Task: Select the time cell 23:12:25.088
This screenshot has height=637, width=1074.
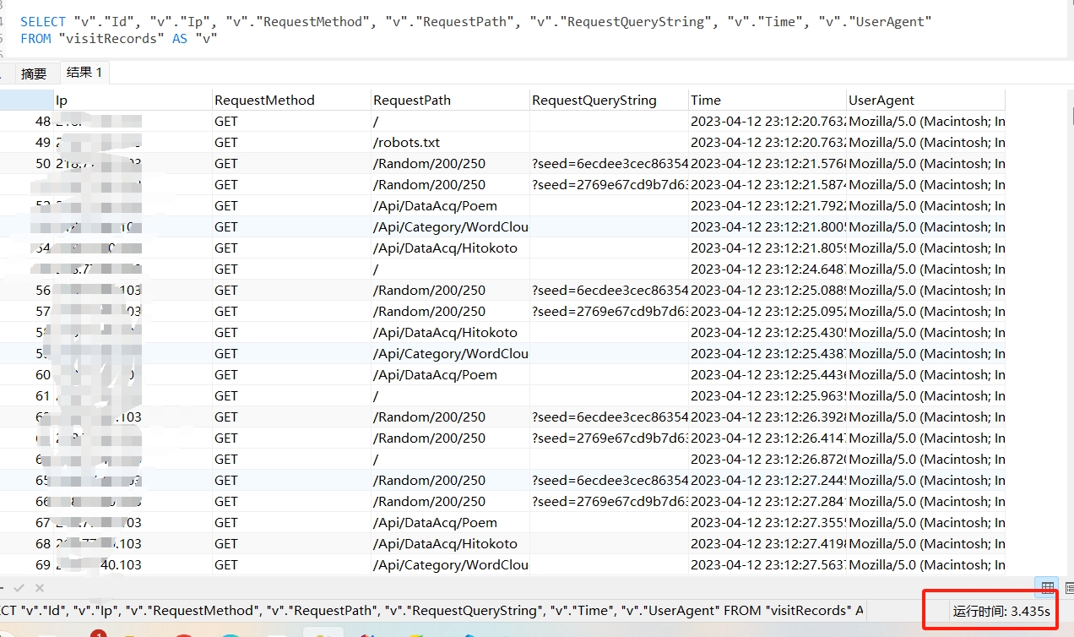Action: tap(768, 290)
